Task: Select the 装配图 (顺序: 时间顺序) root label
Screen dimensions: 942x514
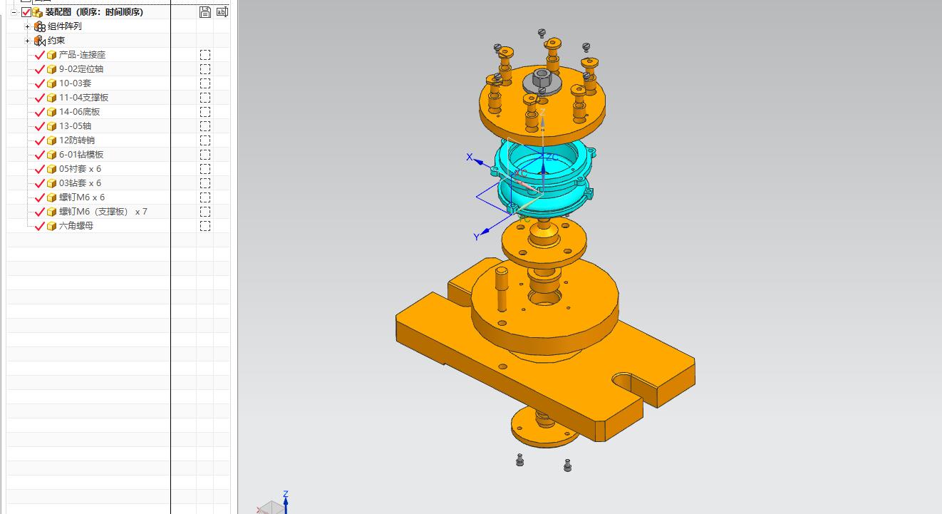Action: (94, 12)
